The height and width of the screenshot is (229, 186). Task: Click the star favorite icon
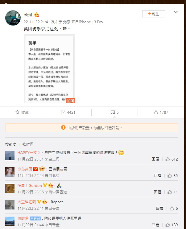coord(17,112)
